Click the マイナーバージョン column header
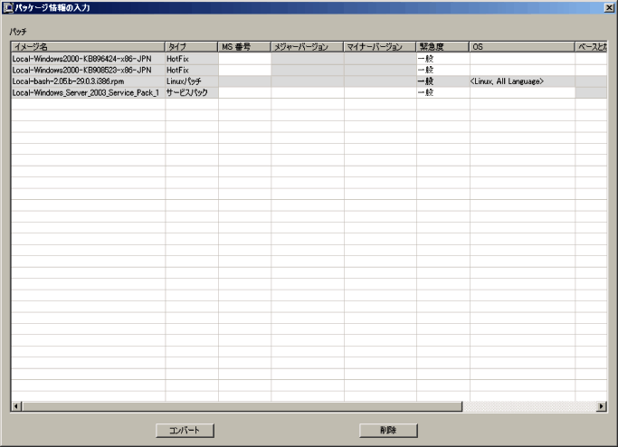The width and height of the screenshot is (618, 447). pos(380,47)
